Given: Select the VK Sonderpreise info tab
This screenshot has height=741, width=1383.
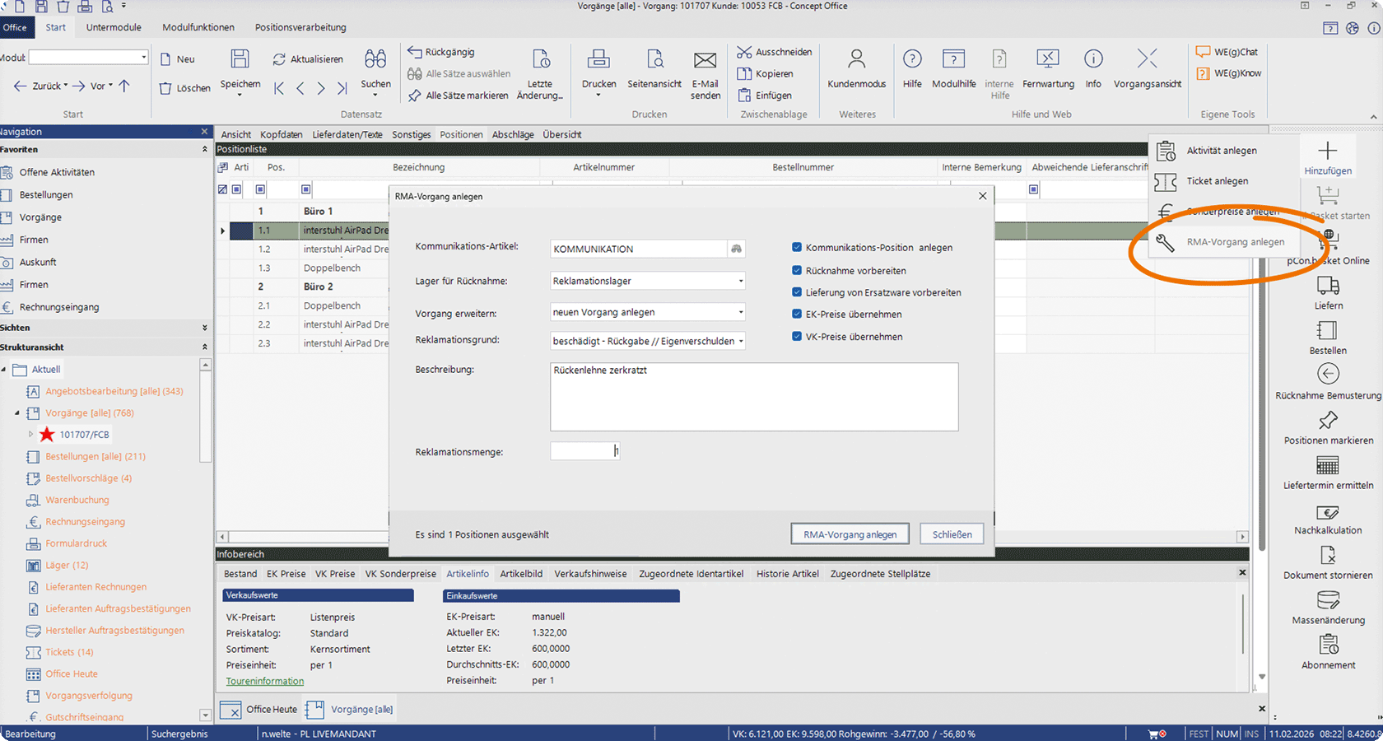Looking at the screenshot, I should click(x=400, y=574).
